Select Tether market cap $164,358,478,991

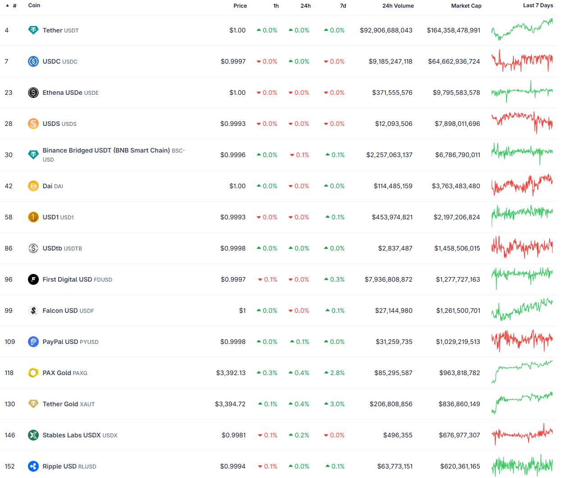tap(454, 30)
